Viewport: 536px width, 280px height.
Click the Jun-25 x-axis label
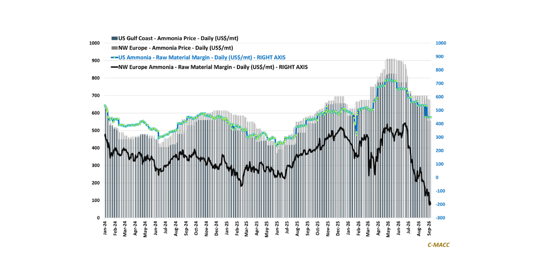pos(277,228)
